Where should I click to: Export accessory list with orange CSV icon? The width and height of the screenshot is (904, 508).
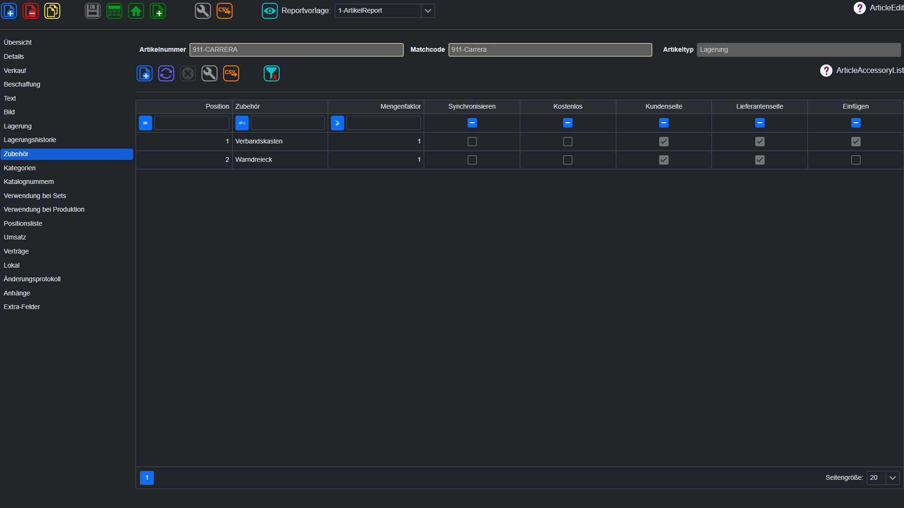pyautogui.click(x=231, y=73)
